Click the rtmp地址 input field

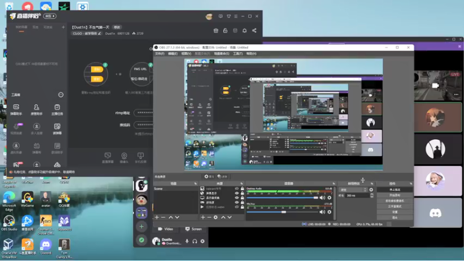[x=143, y=113]
